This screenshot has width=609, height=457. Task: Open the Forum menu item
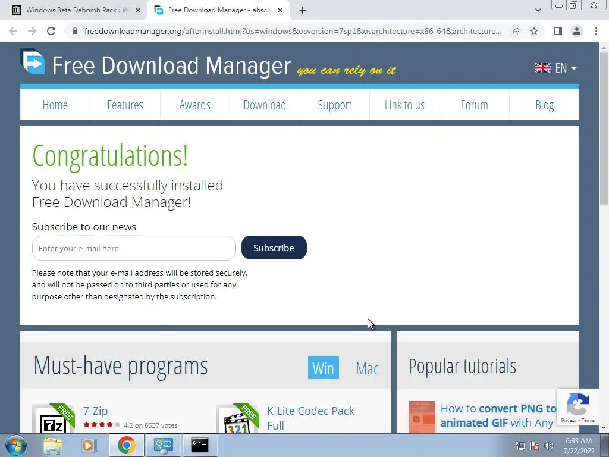[474, 105]
